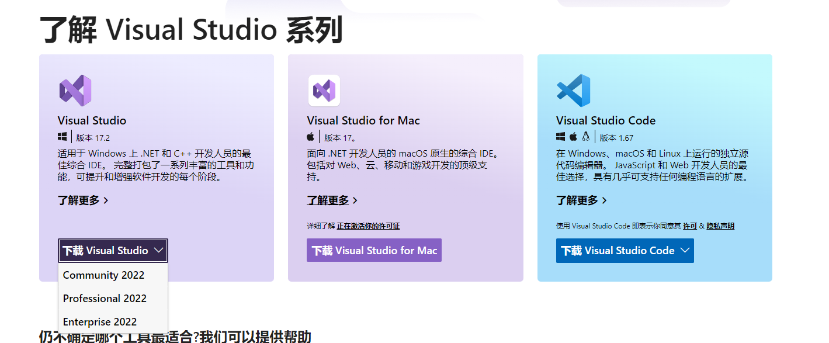Click the 版本 17.2 version text
829x343 pixels.
[x=93, y=138]
